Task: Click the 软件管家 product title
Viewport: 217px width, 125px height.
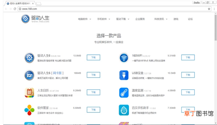Action: (x=43, y=108)
